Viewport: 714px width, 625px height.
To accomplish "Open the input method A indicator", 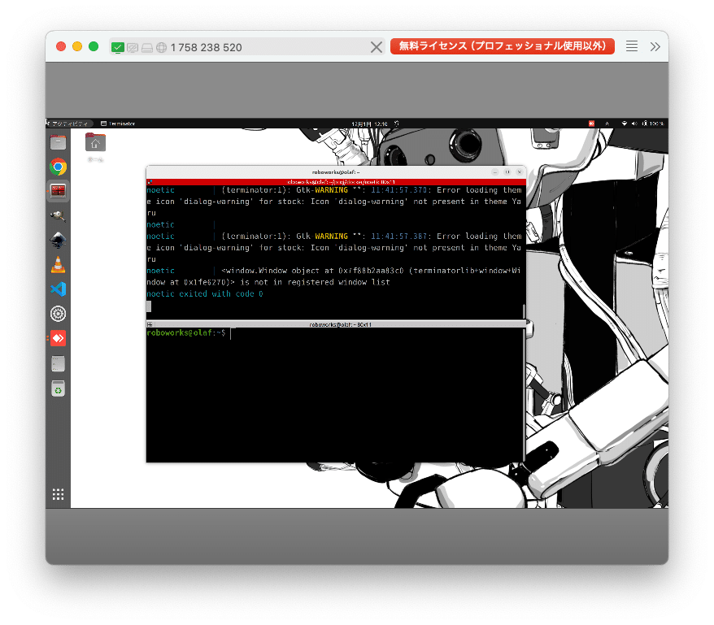I will tap(607, 124).
